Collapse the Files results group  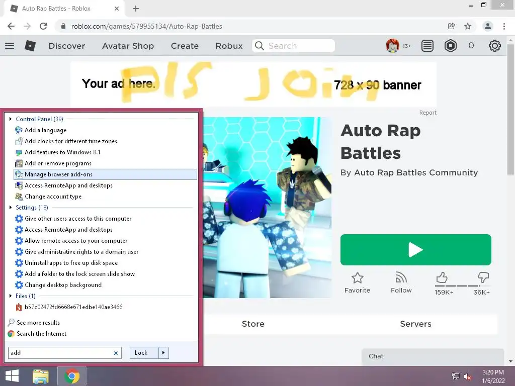click(x=11, y=296)
